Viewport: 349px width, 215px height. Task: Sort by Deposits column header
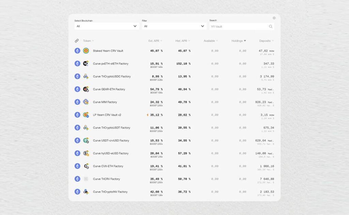coord(267,41)
